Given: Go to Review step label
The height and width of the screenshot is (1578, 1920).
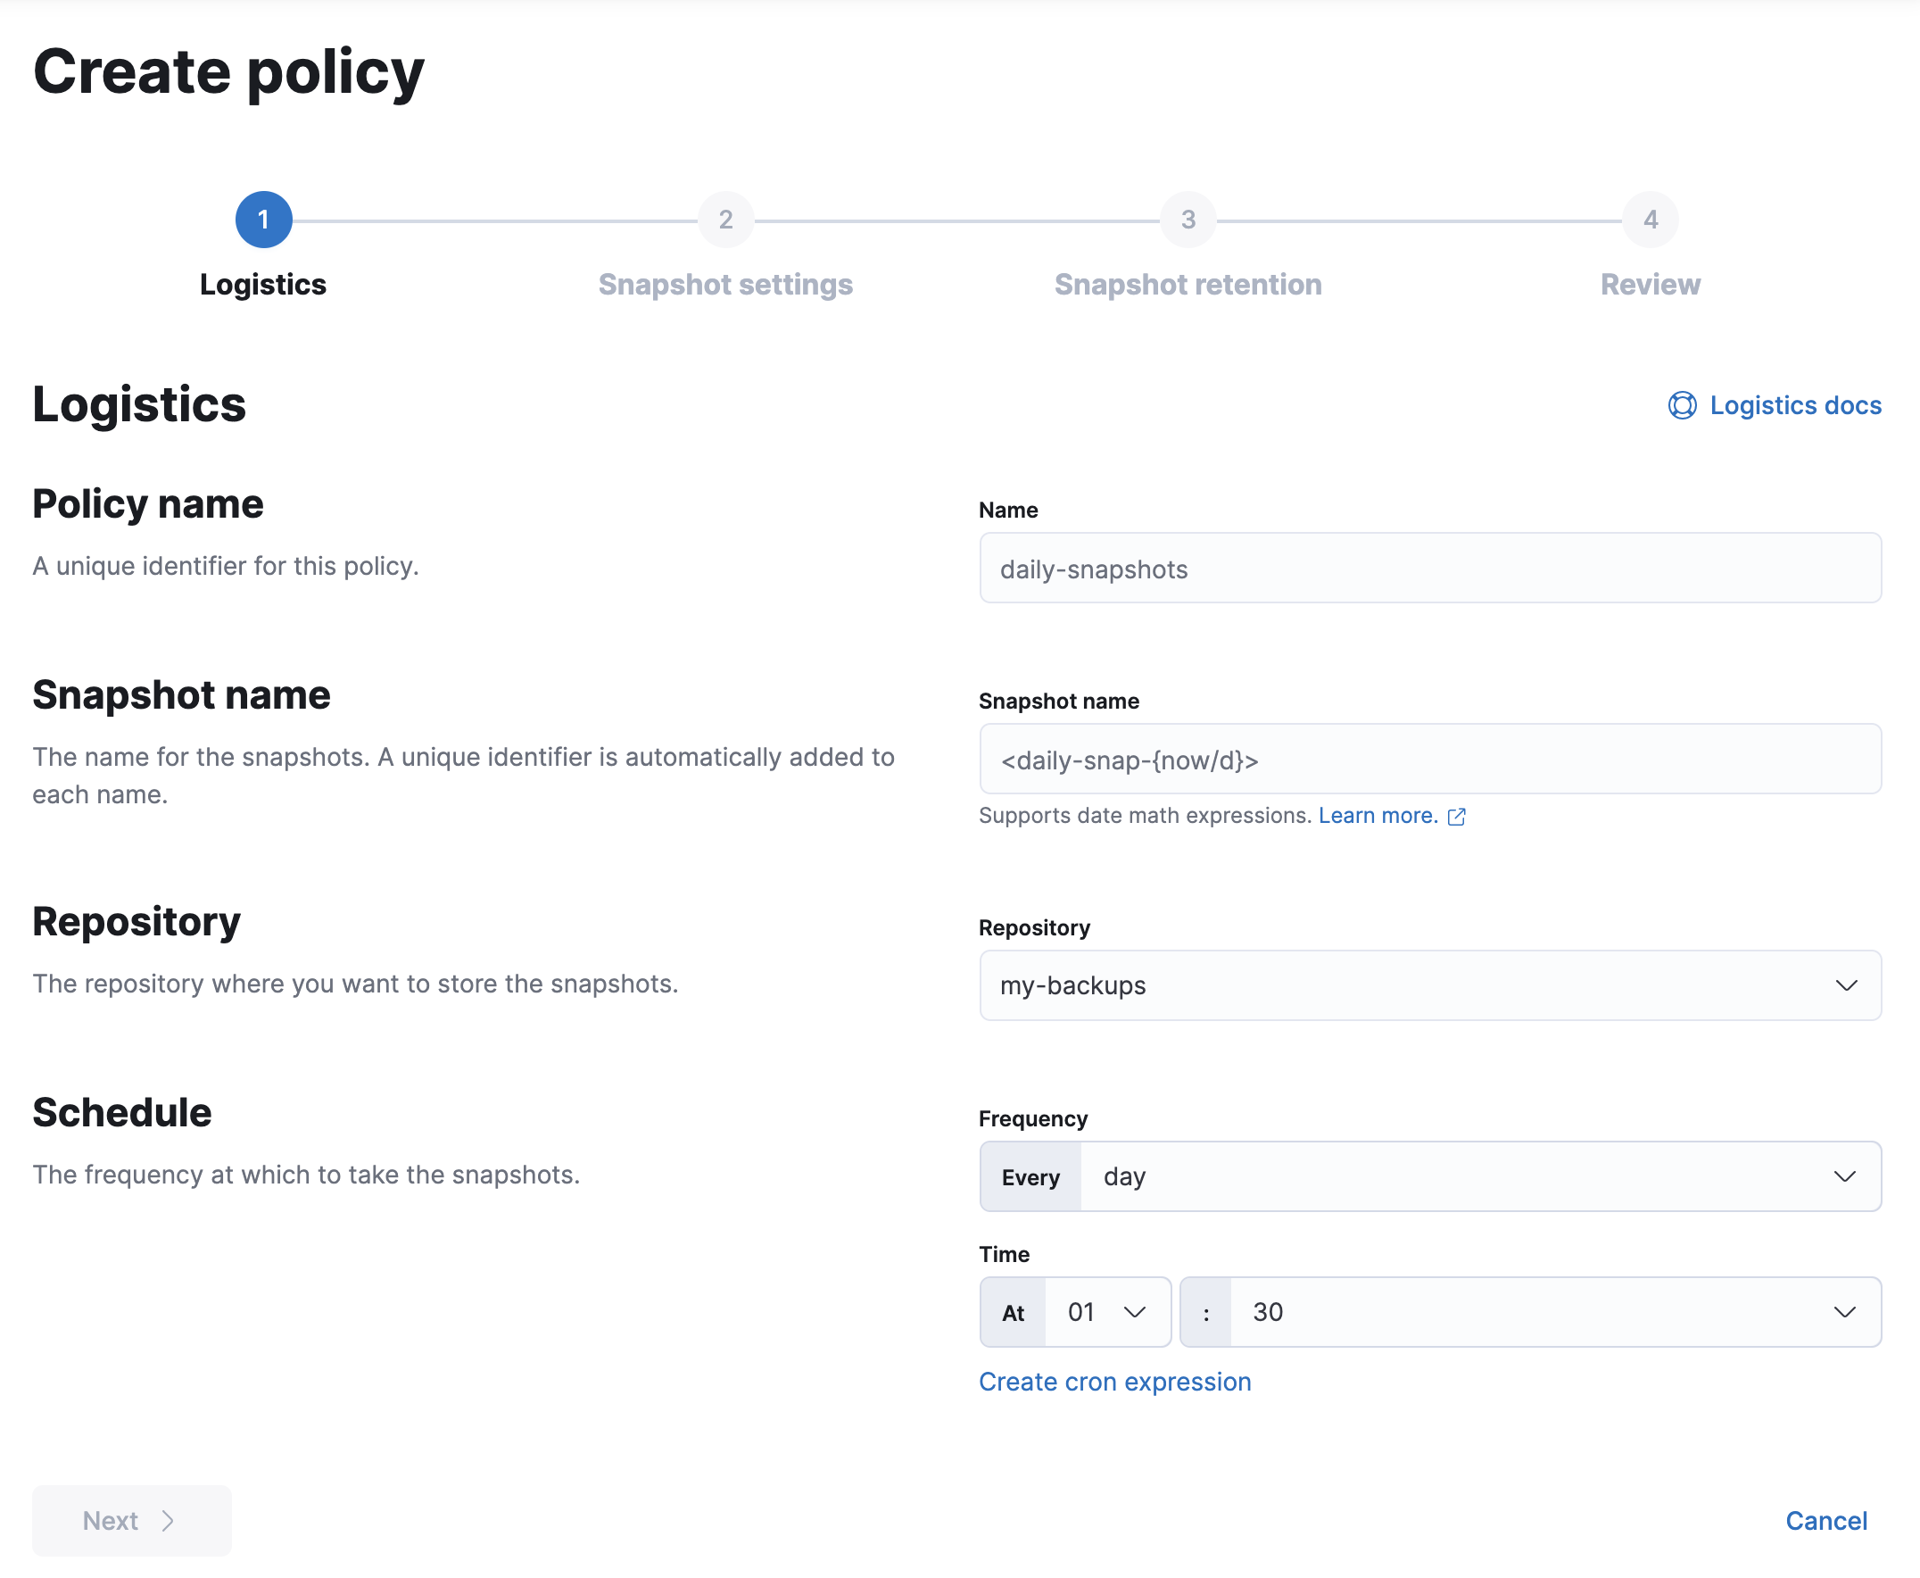Looking at the screenshot, I should point(1651,285).
